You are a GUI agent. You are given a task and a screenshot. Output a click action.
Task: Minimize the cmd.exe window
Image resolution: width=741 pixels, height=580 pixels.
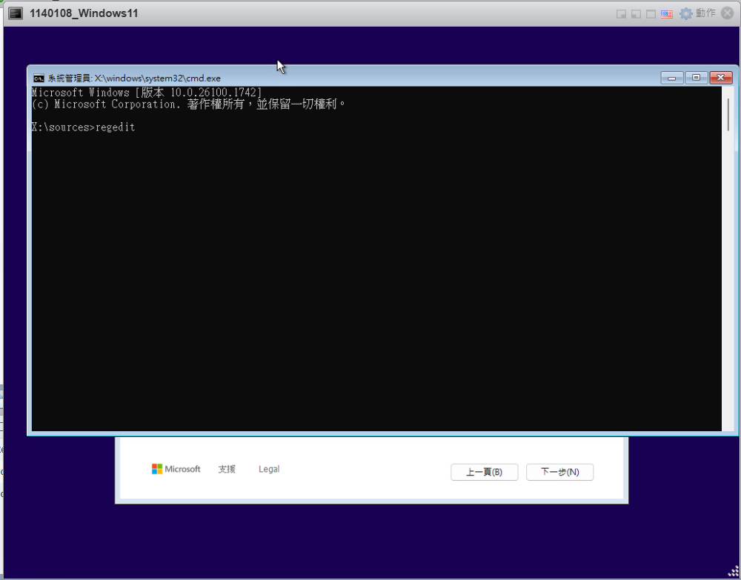pos(671,78)
